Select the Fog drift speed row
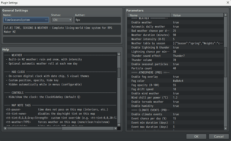 click(175, 89)
